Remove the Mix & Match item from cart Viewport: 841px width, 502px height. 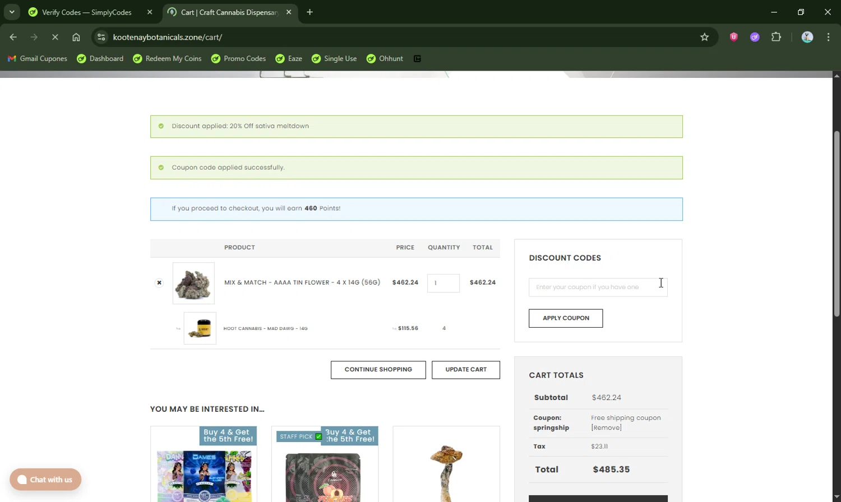click(x=159, y=283)
